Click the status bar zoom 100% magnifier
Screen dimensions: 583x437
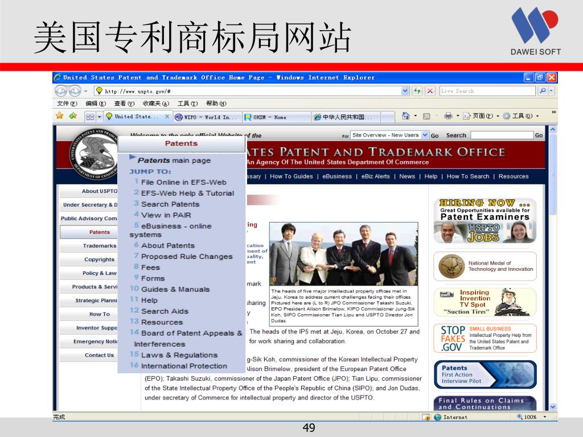(520, 417)
